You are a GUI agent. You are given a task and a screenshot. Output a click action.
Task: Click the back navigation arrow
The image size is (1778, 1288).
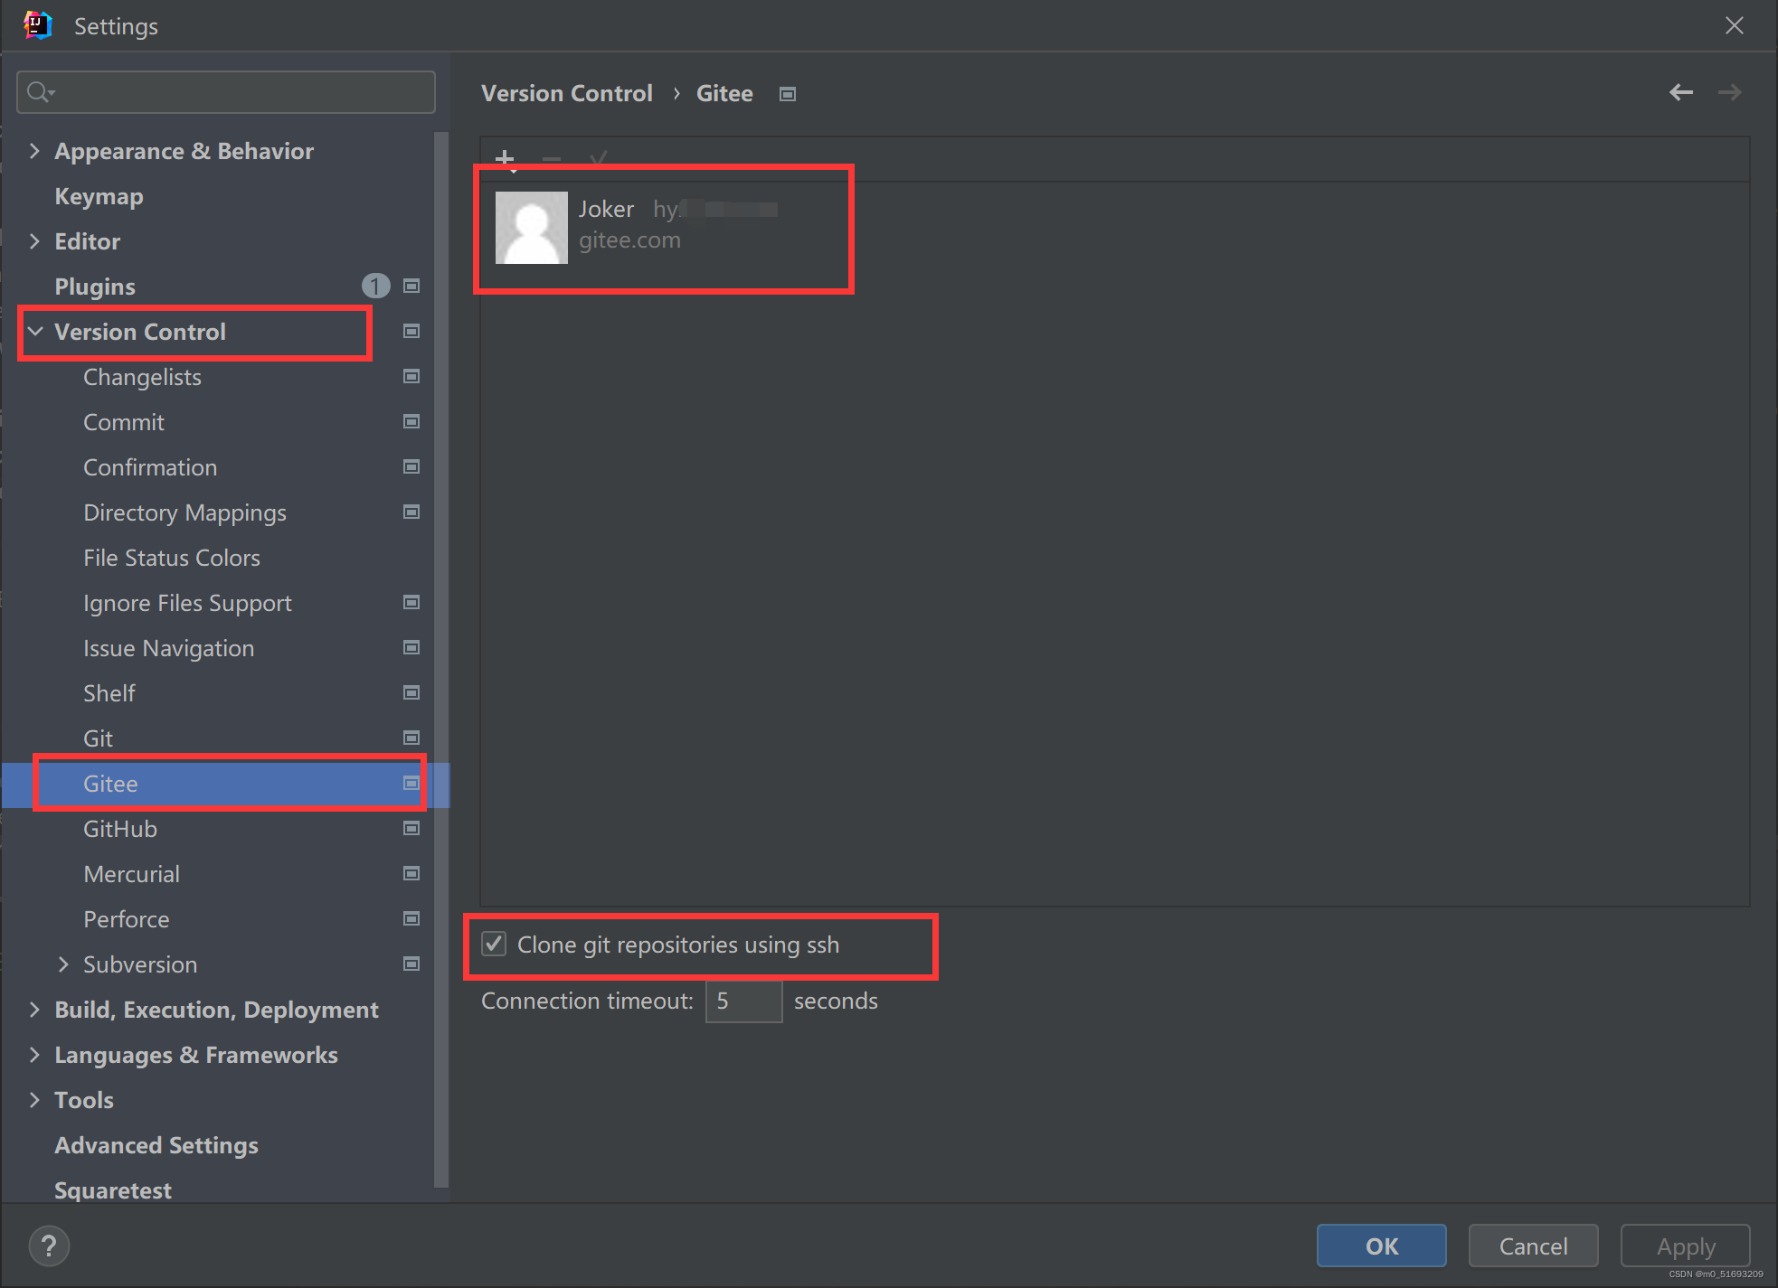tap(1680, 92)
